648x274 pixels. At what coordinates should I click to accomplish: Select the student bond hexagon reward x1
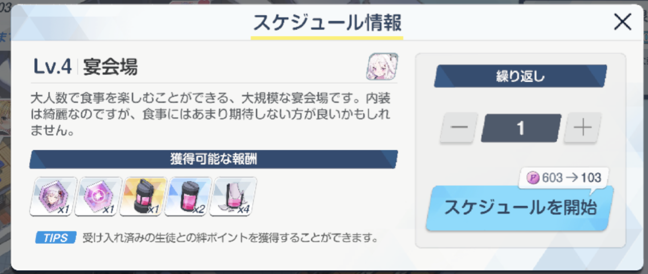[x=53, y=196]
